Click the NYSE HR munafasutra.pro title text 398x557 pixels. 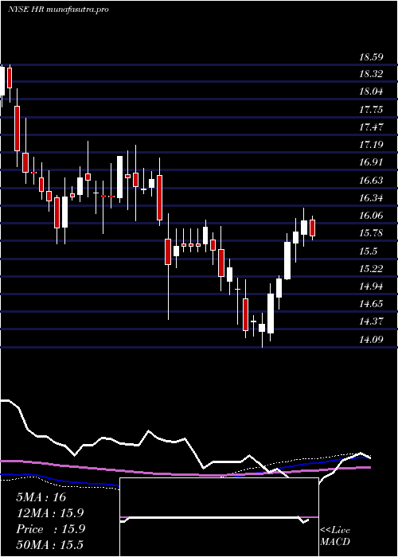(x=58, y=10)
